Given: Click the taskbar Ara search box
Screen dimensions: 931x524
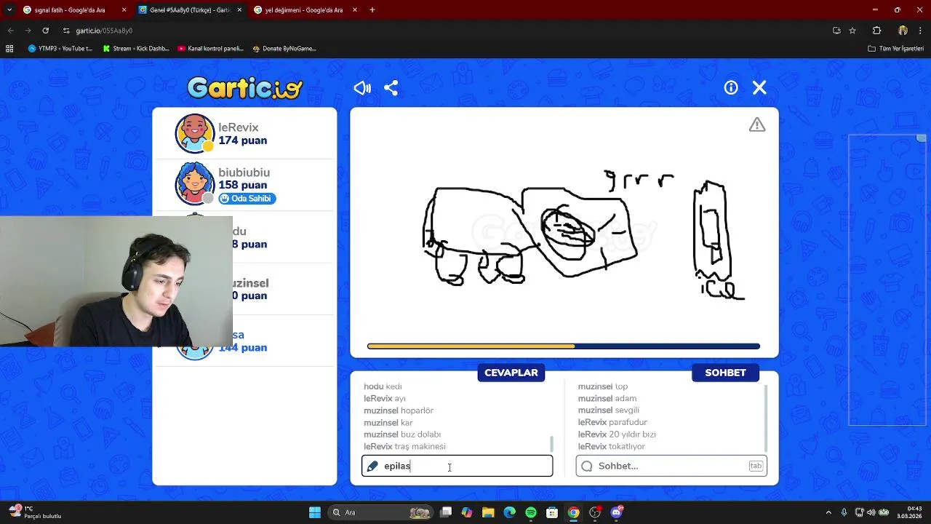Looking at the screenshot, I should point(380,512).
